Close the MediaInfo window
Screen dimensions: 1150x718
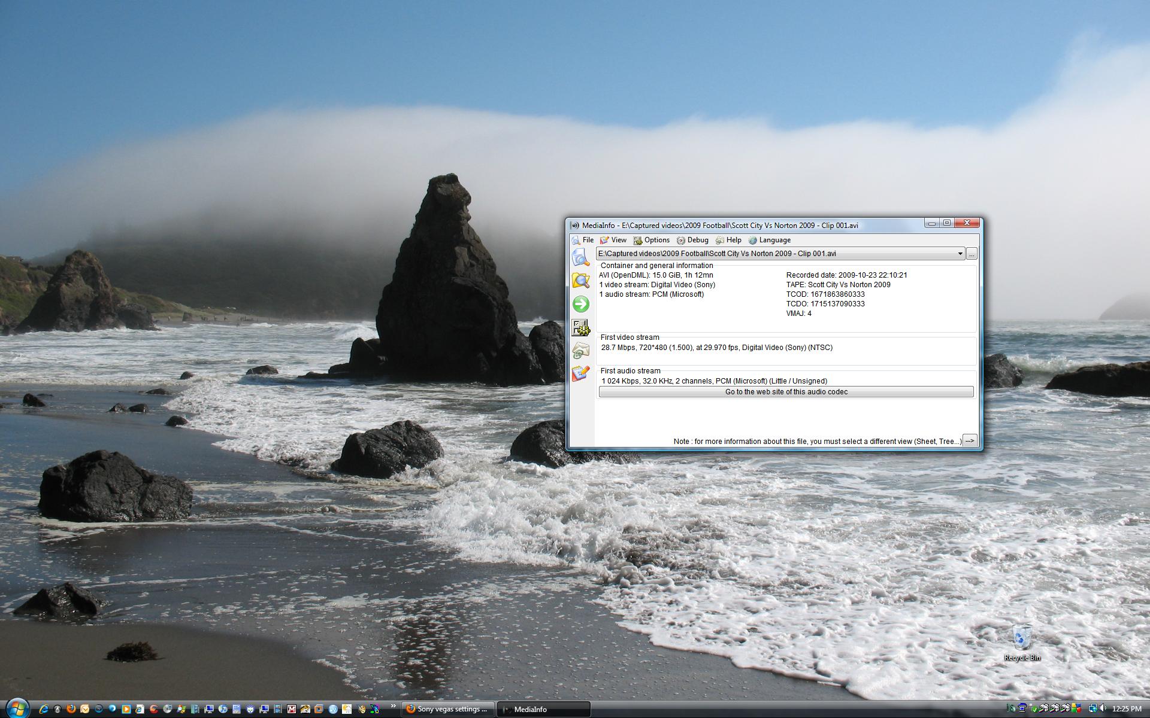(967, 223)
